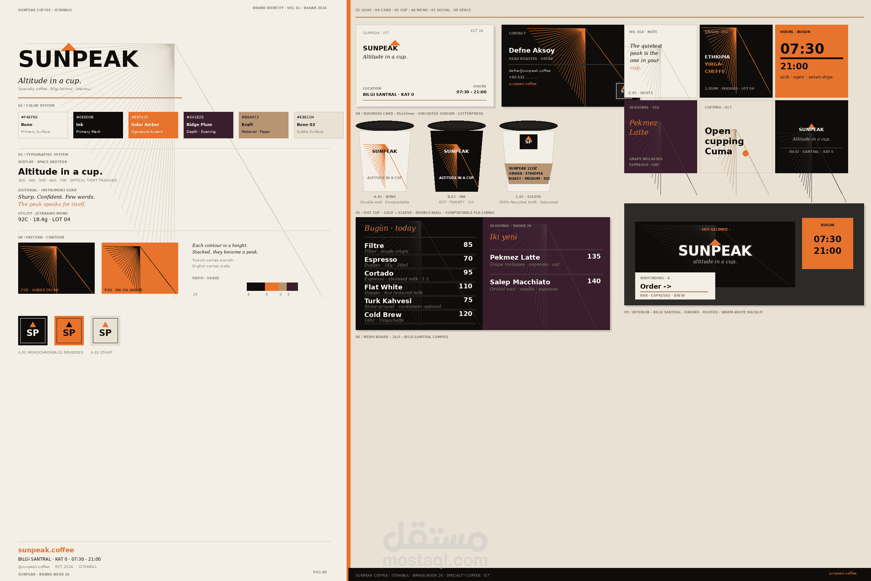Click the Filtre menu board row
Image resolution: width=871 pixels, height=581 pixels.
coord(420,248)
